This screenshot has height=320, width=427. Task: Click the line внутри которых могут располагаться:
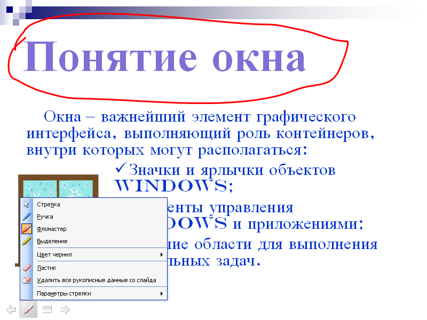[167, 150]
